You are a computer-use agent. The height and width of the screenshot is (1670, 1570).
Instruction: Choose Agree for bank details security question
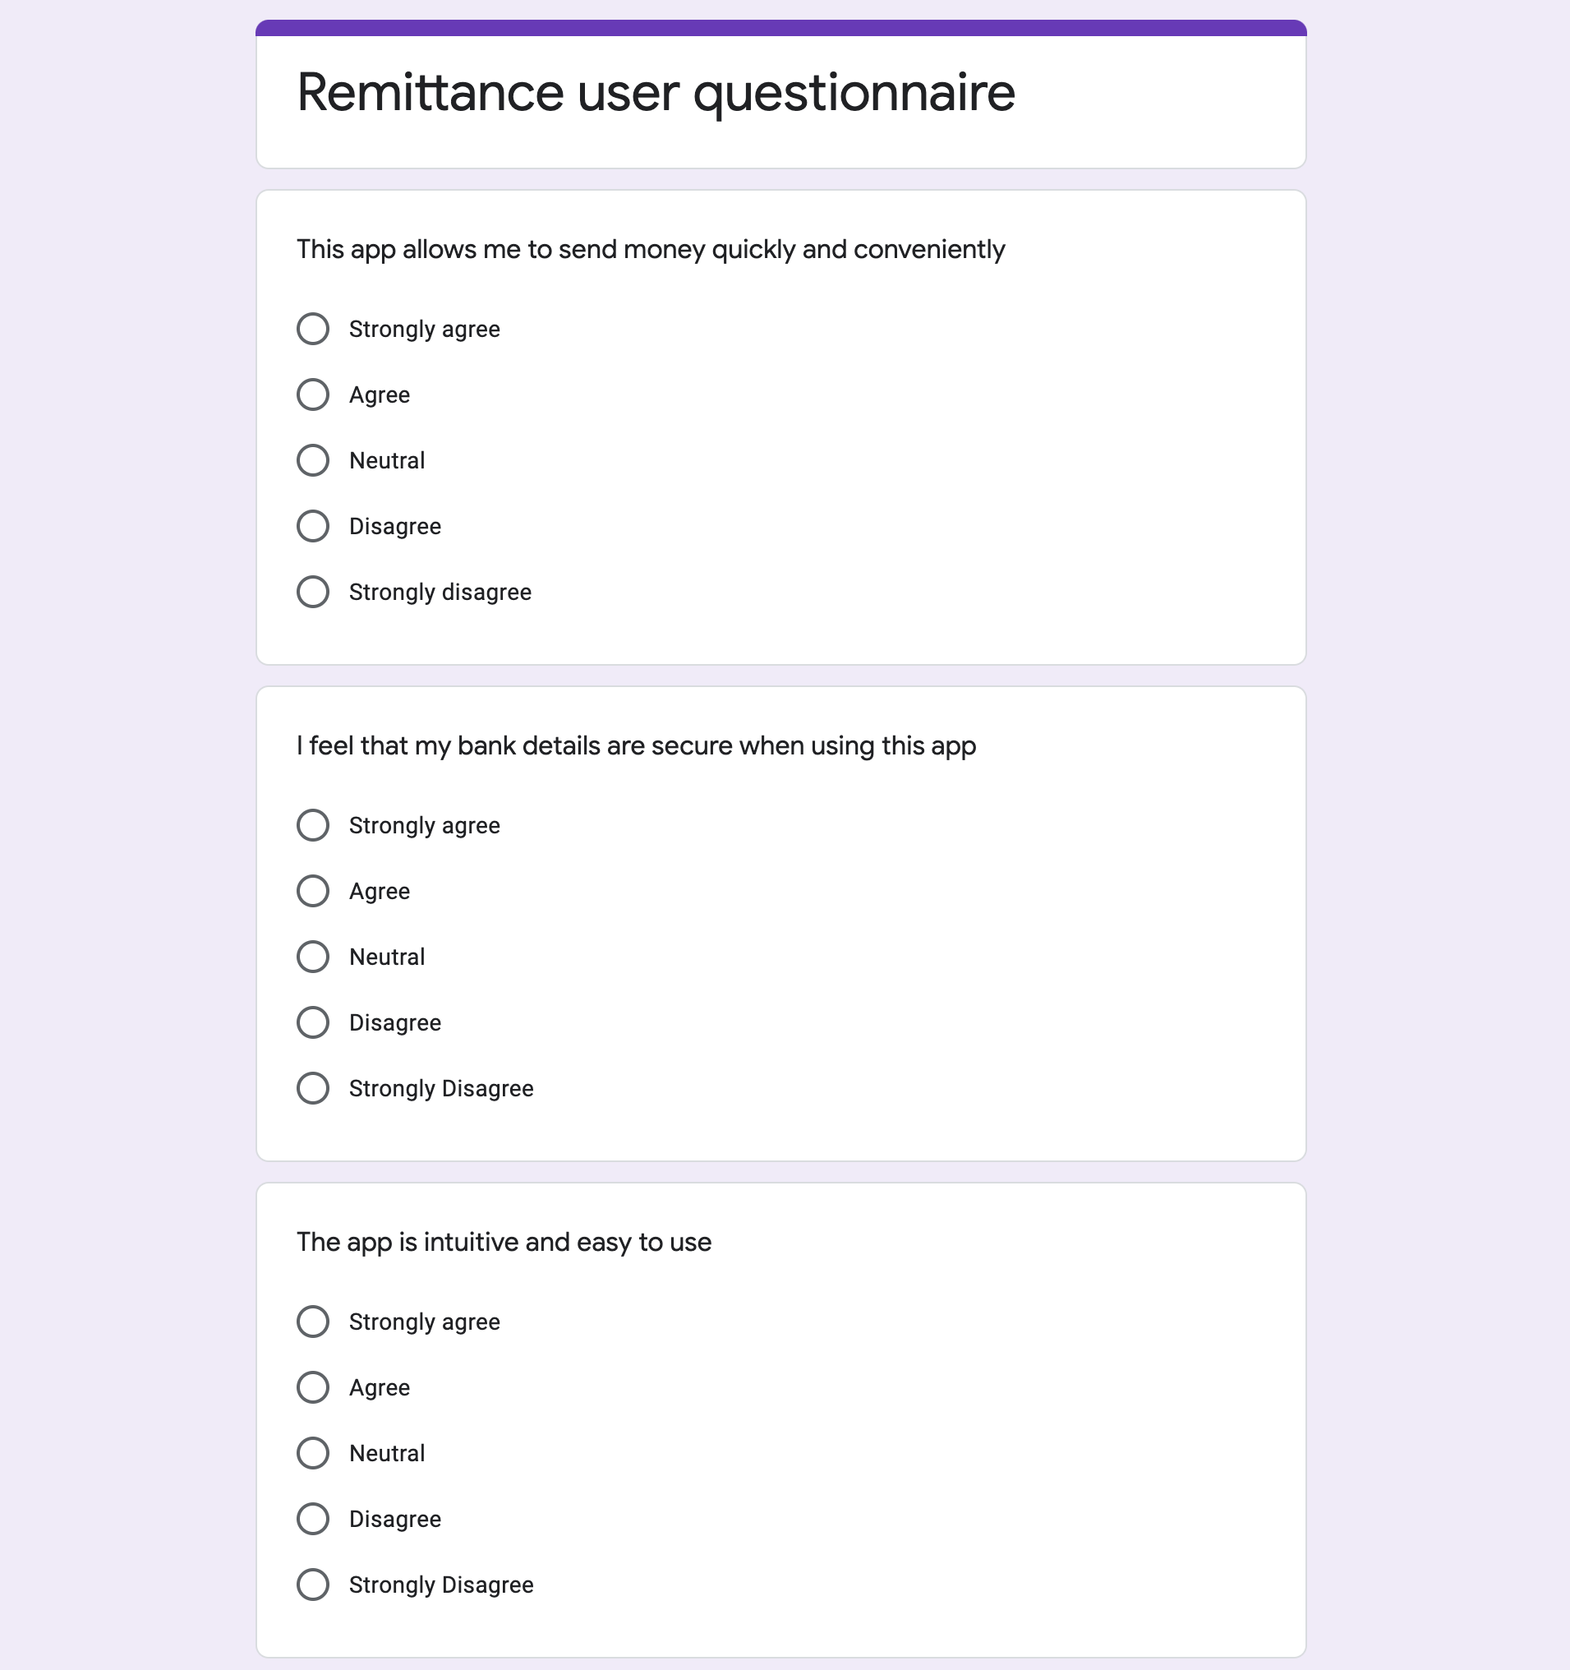(312, 891)
